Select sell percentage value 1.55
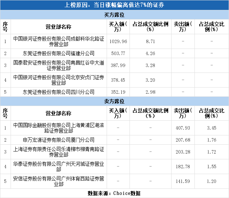Image resolution: width=229 pixels, height=198 pixels. 212,167
